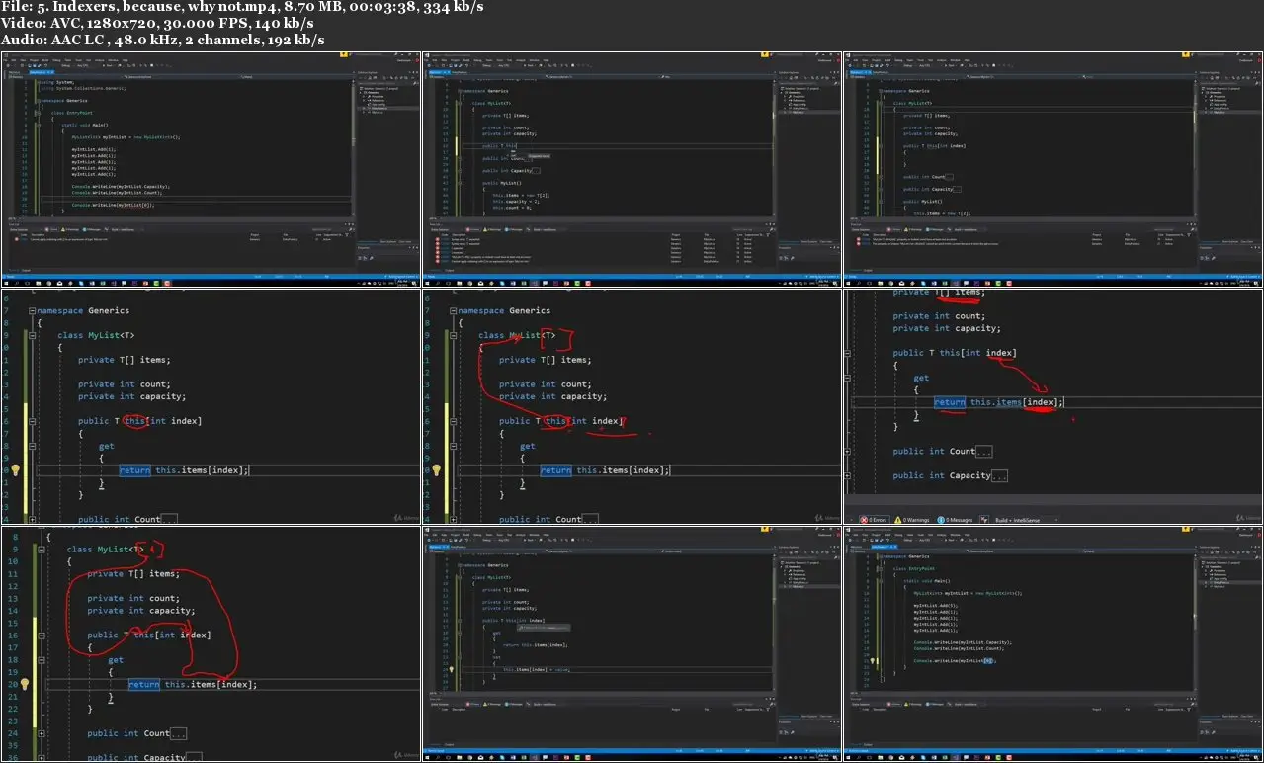The width and height of the screenshot is (1264, 763).
Task: Collapse class MyList<T> in fourth frame
Action: click(34, 335)
